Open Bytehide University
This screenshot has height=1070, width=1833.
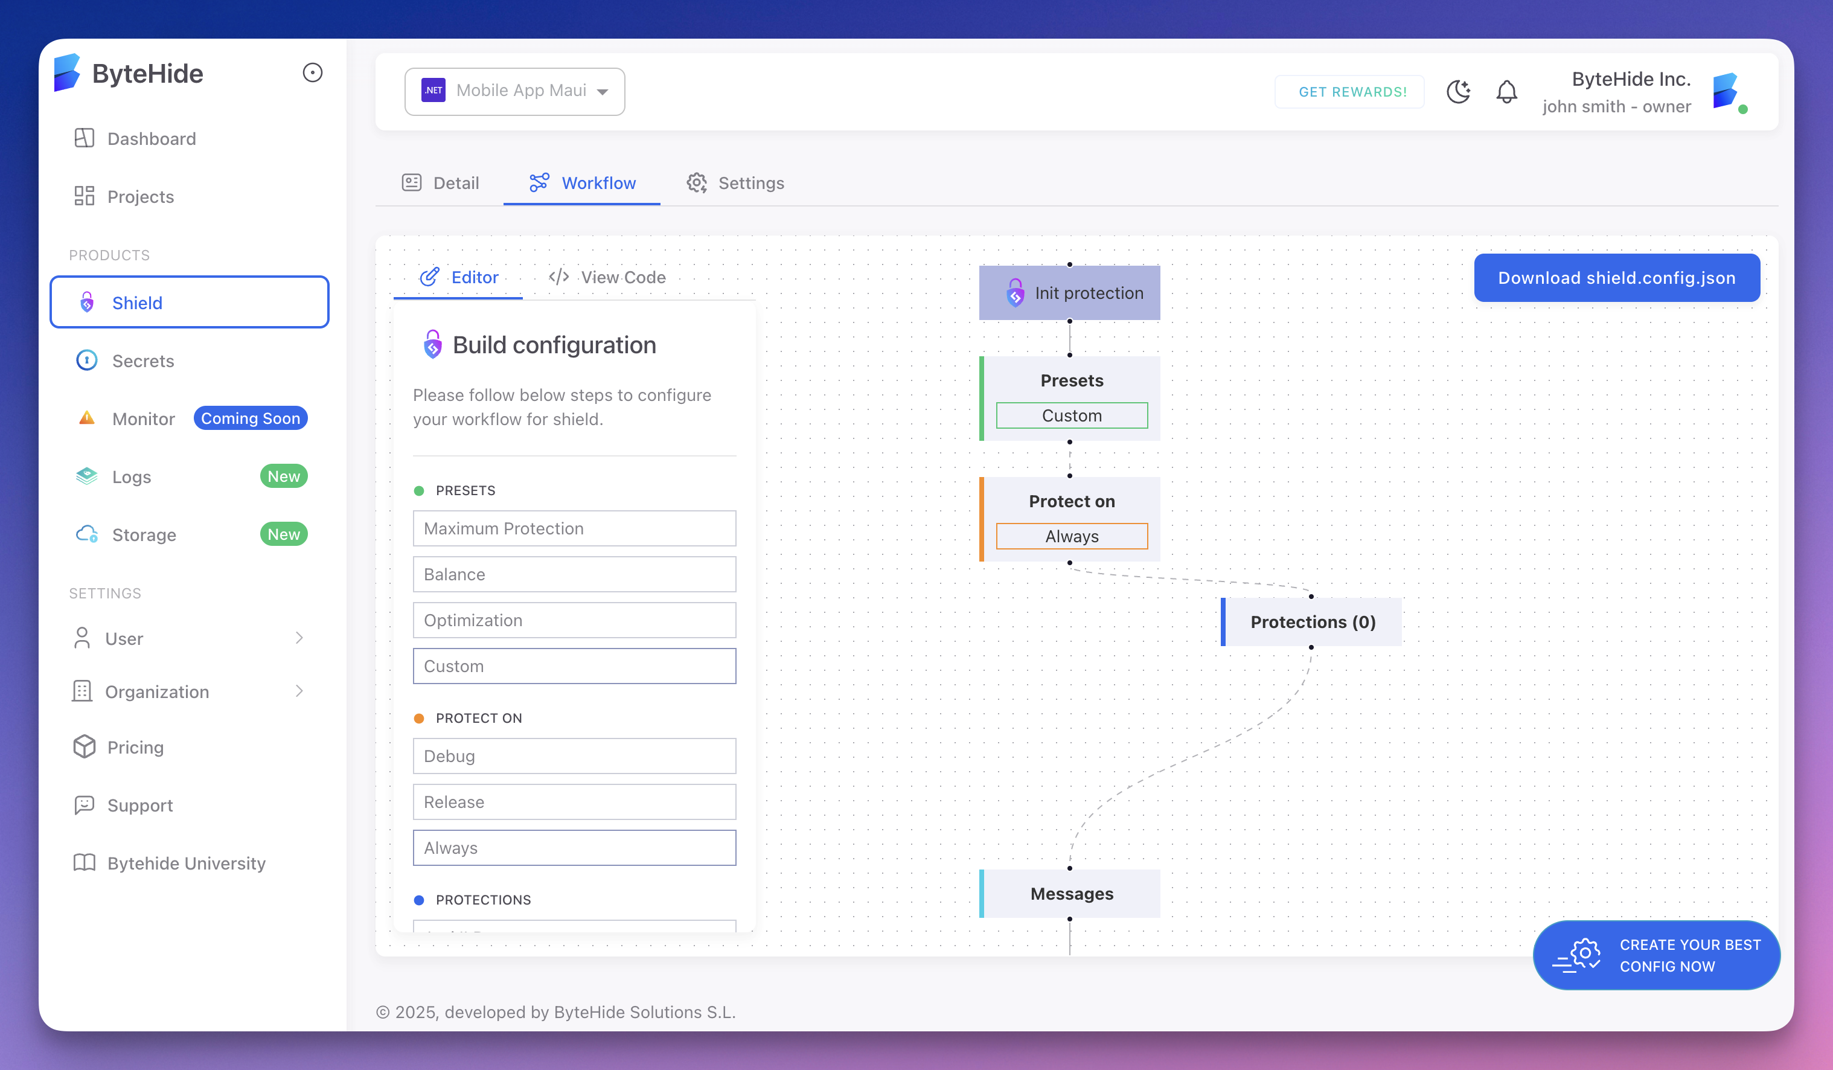[x=186, y=863]
